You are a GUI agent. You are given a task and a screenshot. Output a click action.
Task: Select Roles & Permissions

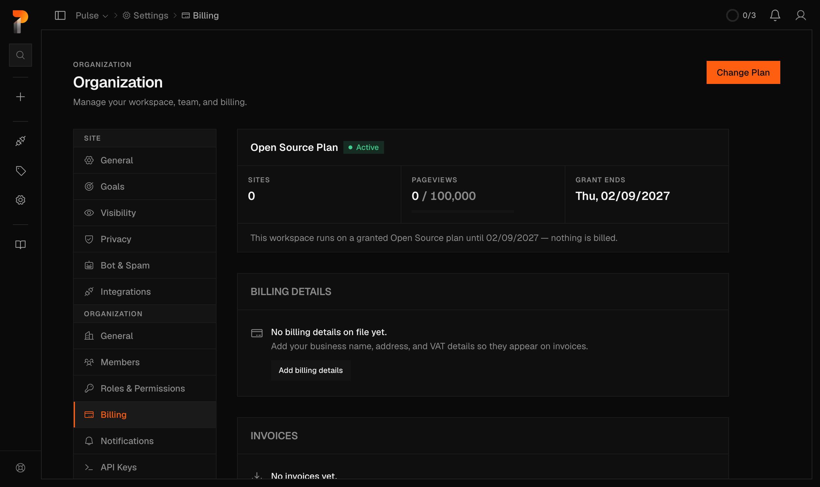click(145, 388)
